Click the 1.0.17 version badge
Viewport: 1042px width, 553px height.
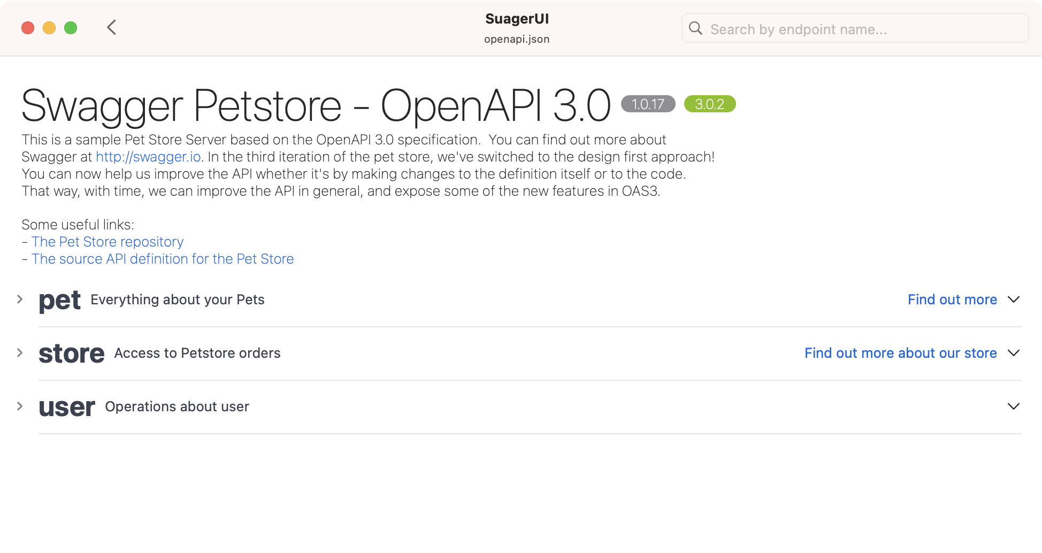(x=648, y=104)
